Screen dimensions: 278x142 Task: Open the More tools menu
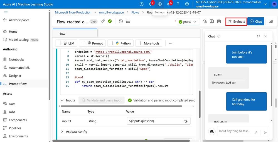click(x=149, y=43)
